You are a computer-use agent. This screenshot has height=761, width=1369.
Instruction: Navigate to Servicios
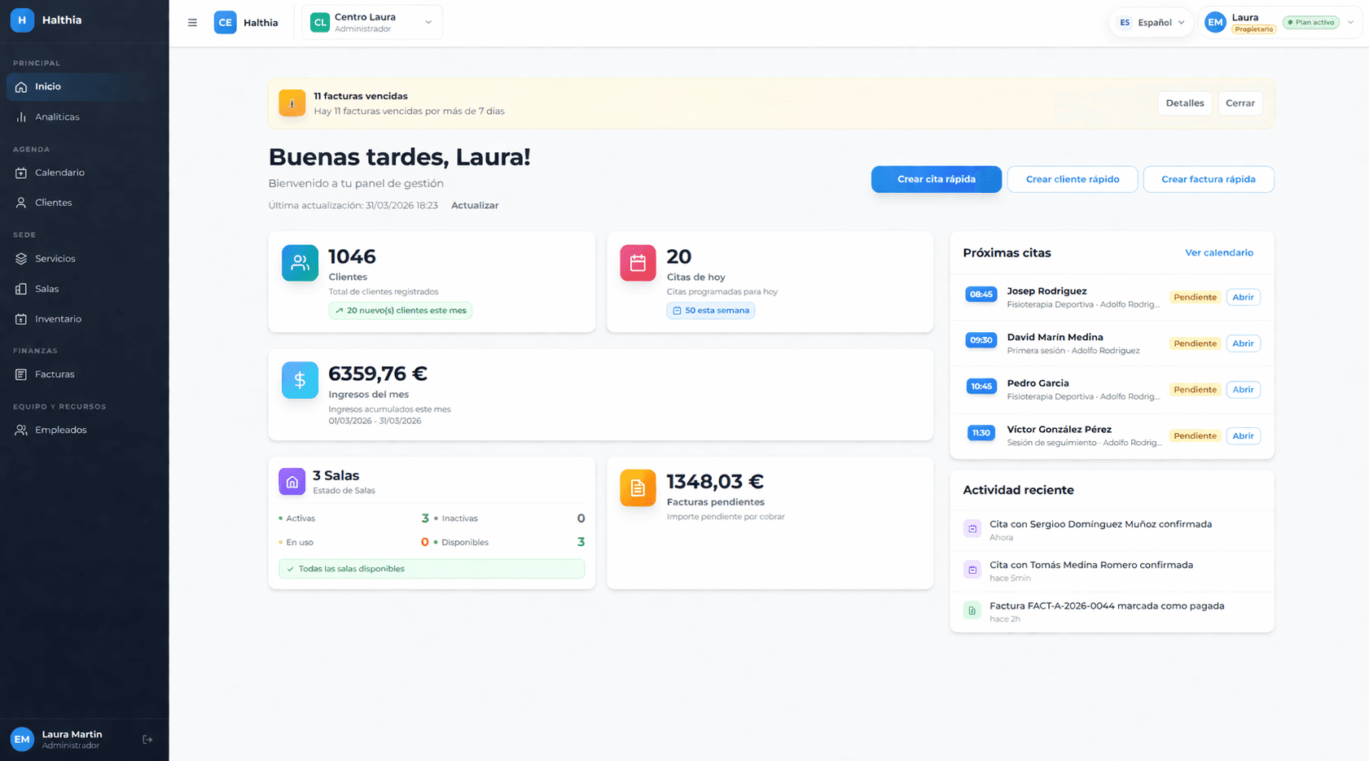(x=55, y=258)
